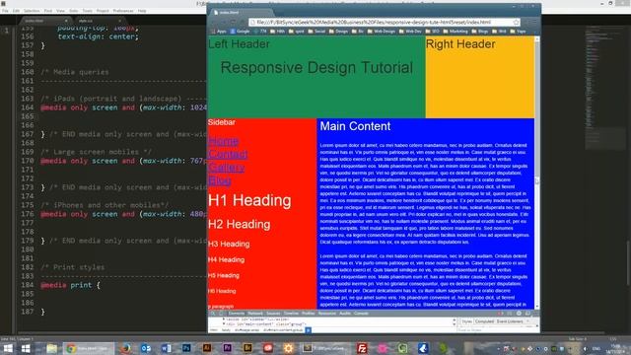
Task: Open the File menu in Sublime Text
Action: [x=5, y=11]
